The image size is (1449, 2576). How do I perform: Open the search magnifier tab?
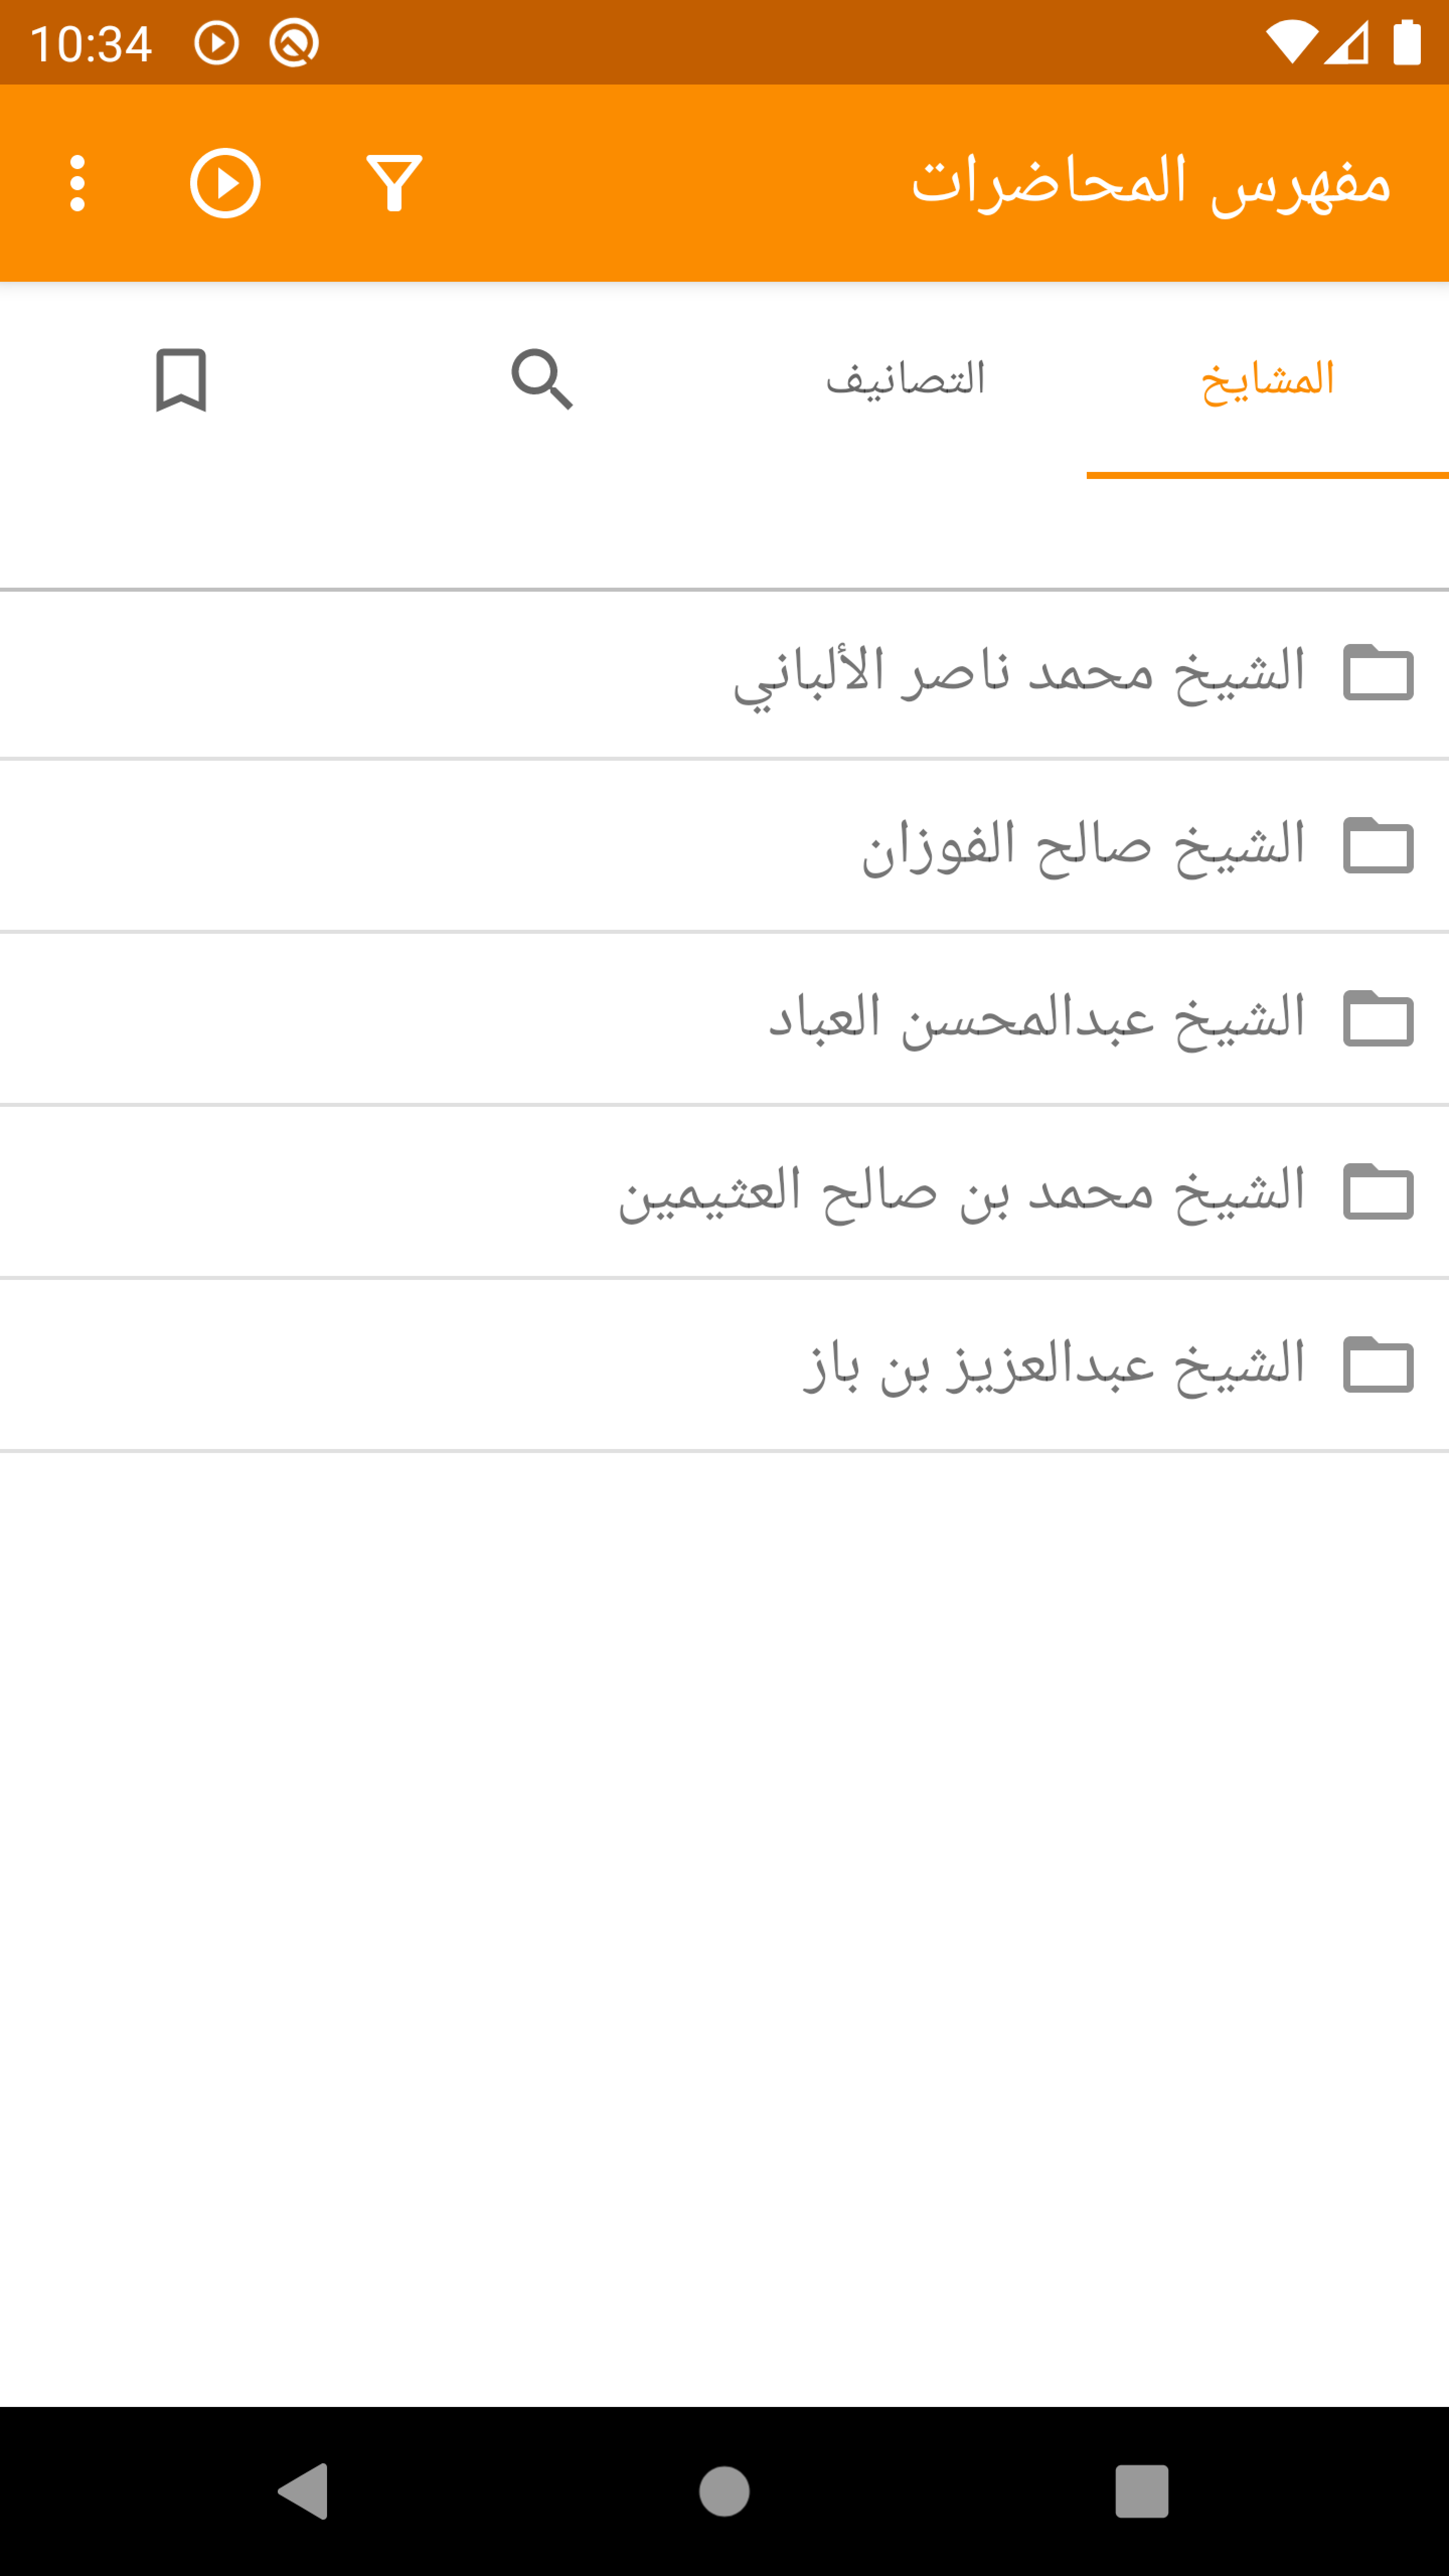pos(542,380)
